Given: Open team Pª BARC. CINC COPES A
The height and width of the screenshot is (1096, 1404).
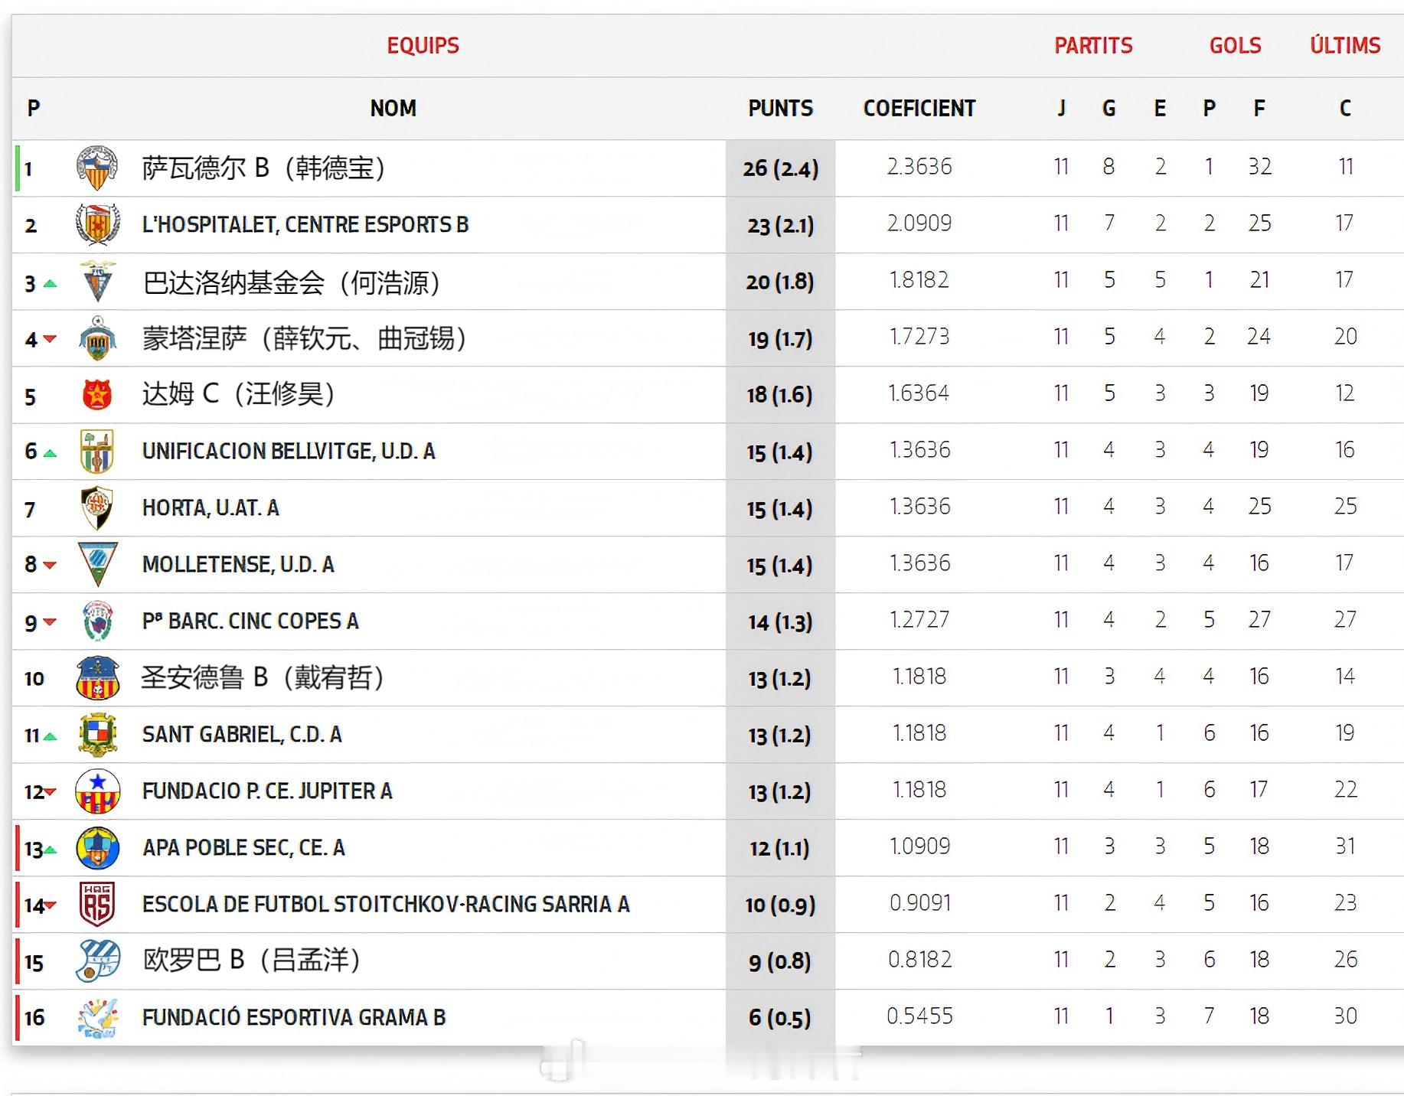Looking at the screenshot, I should [x=250, y=621].
